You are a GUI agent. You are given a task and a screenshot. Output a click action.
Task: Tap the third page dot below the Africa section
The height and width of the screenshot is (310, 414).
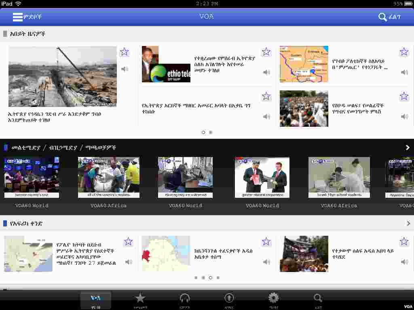pos(211,277)
